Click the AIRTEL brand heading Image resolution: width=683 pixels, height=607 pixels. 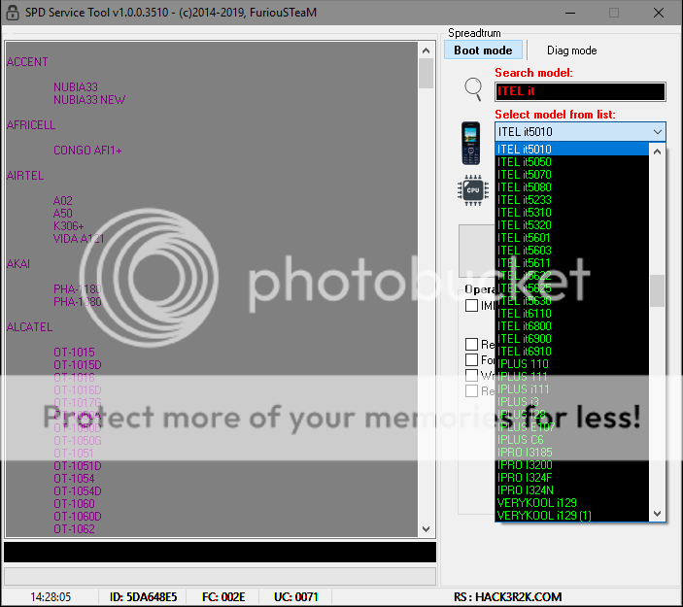point(25,176)
